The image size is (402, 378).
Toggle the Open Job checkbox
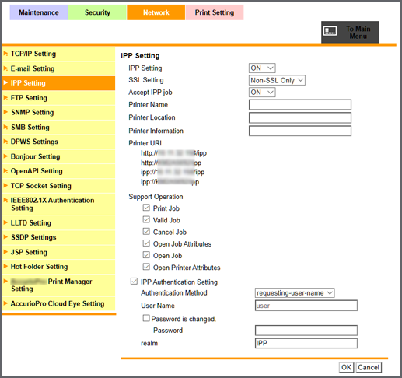point(146,255)
